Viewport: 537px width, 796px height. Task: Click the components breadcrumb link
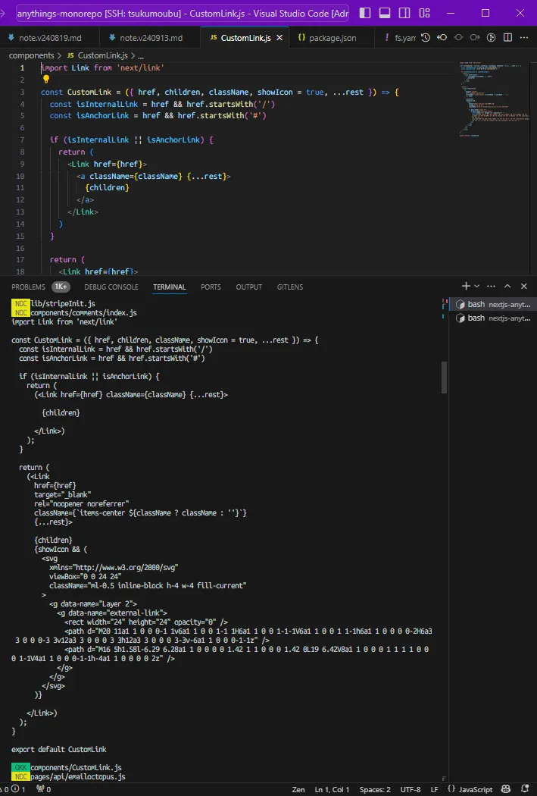(x=31, y=55)
